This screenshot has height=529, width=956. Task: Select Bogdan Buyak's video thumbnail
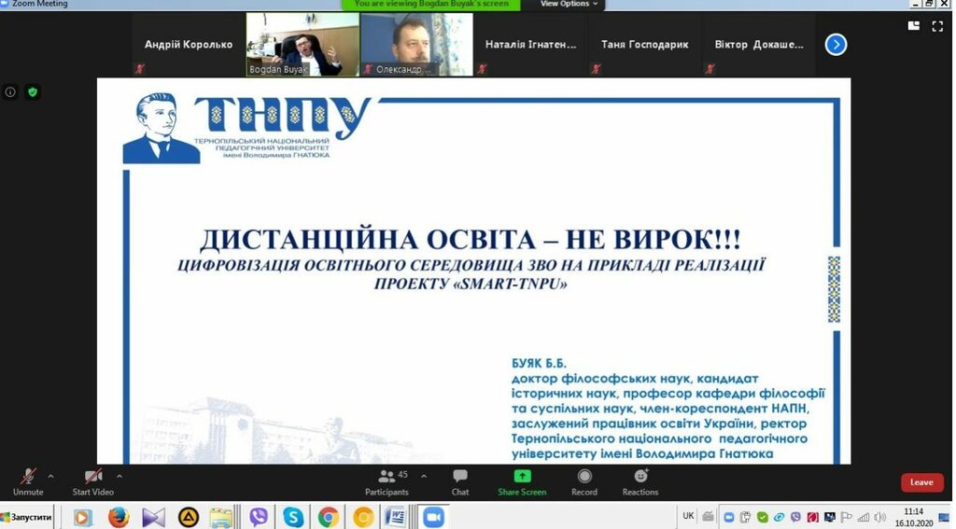click(x=302, y=44)
